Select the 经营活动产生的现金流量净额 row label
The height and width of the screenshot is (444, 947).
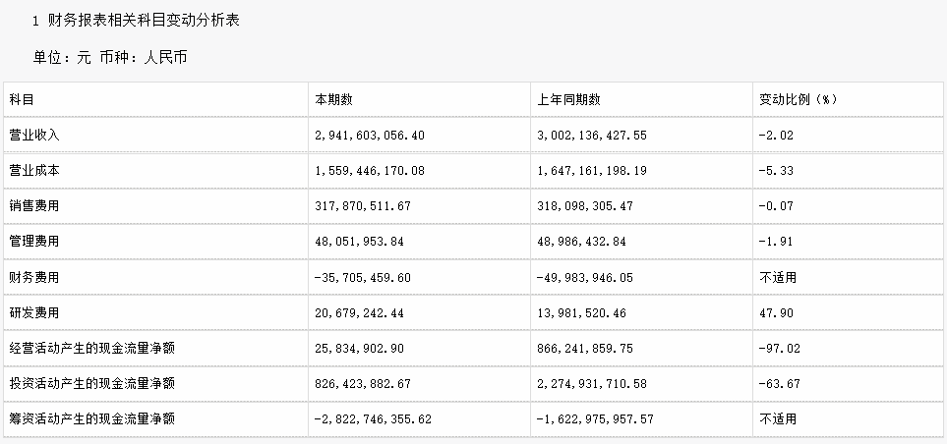pyautogui.click(x=92, y=348)
